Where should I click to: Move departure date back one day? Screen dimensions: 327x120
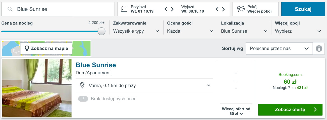coord(217,9)
